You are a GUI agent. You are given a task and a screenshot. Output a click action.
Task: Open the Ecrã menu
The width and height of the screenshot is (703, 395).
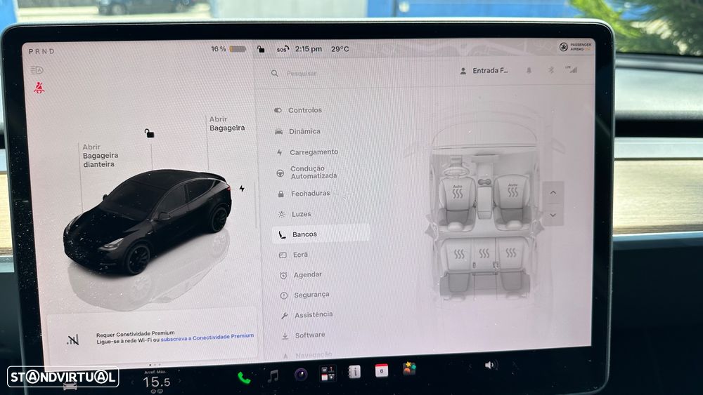(294, 255)
